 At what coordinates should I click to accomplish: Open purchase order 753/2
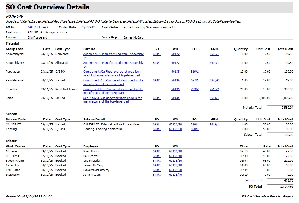pyautogui.click(x=195, y=89)
